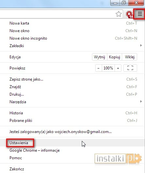Expand the Zakładki submenu
This screenshot has height=173, width=145.
click(x=72, y=46)
